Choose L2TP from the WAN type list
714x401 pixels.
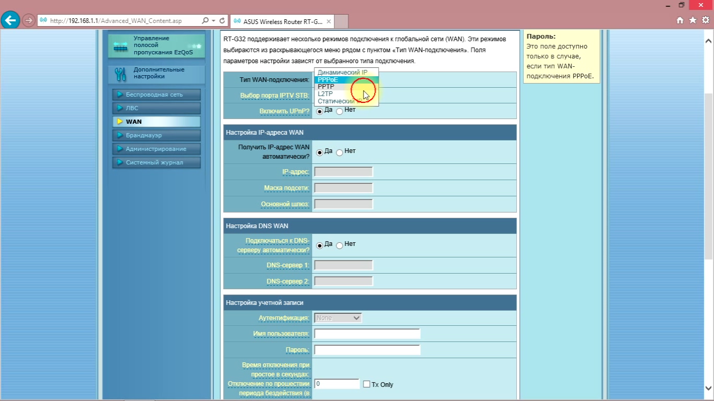coord(346,94)
